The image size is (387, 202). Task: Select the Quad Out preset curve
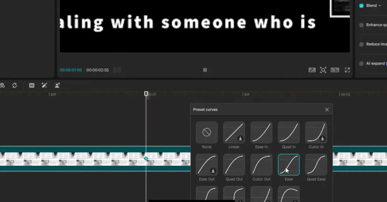click(x=234, y=165)
